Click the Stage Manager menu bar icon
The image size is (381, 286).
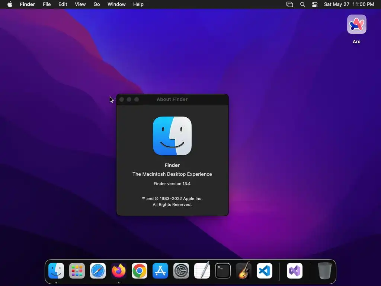pyautogui.click(x=289, y=4)
